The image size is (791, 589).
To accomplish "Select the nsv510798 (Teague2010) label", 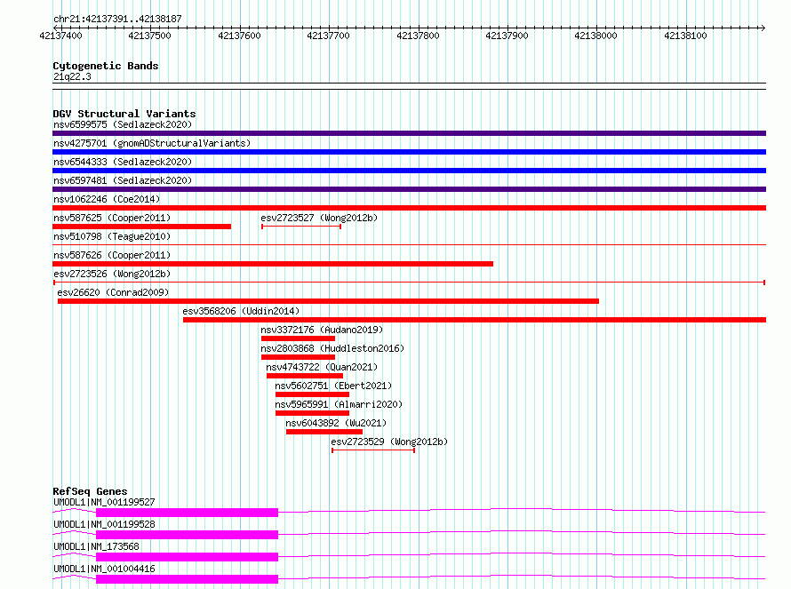I will (x=112, y=236).
